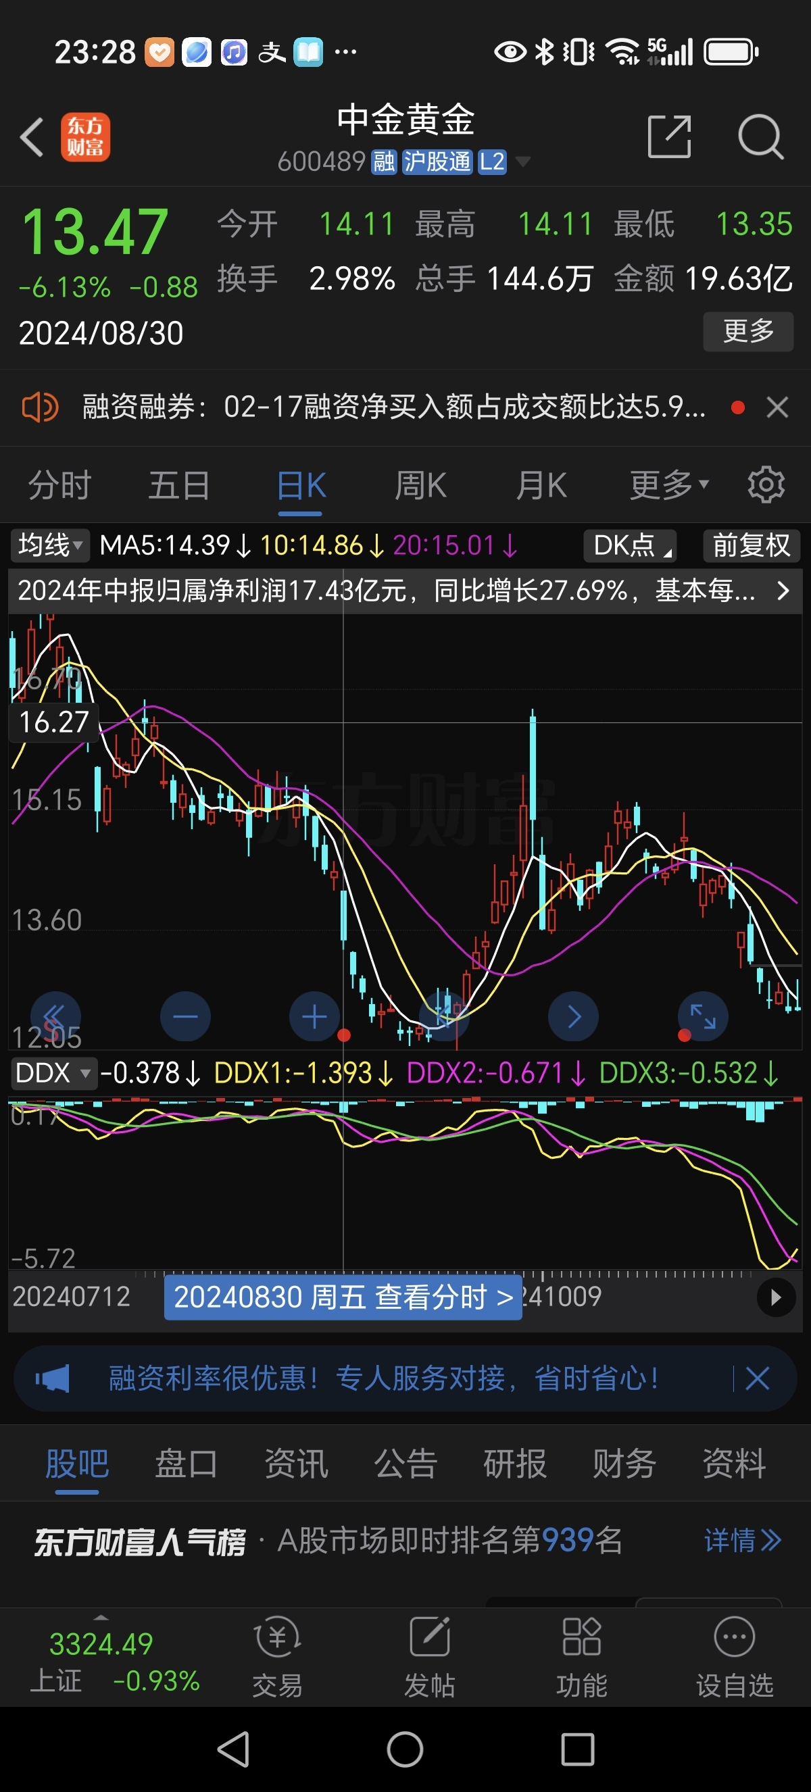
Task: Zoom out chart with minus button
Action: pyautogui.click(x=185, y=1016)
